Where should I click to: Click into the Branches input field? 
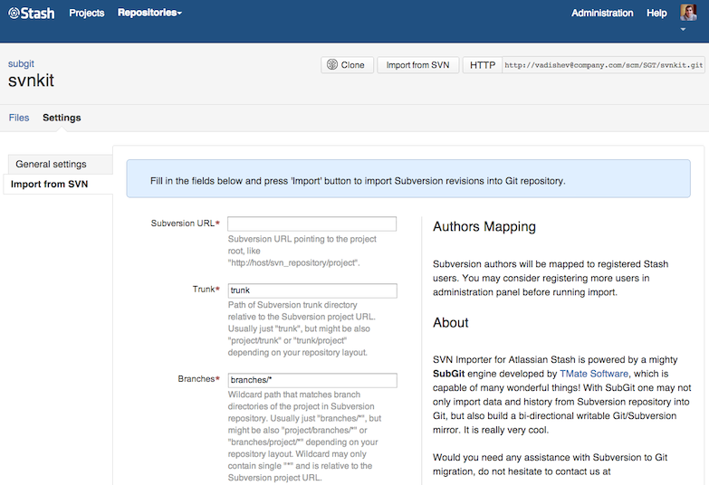[312, 380]
